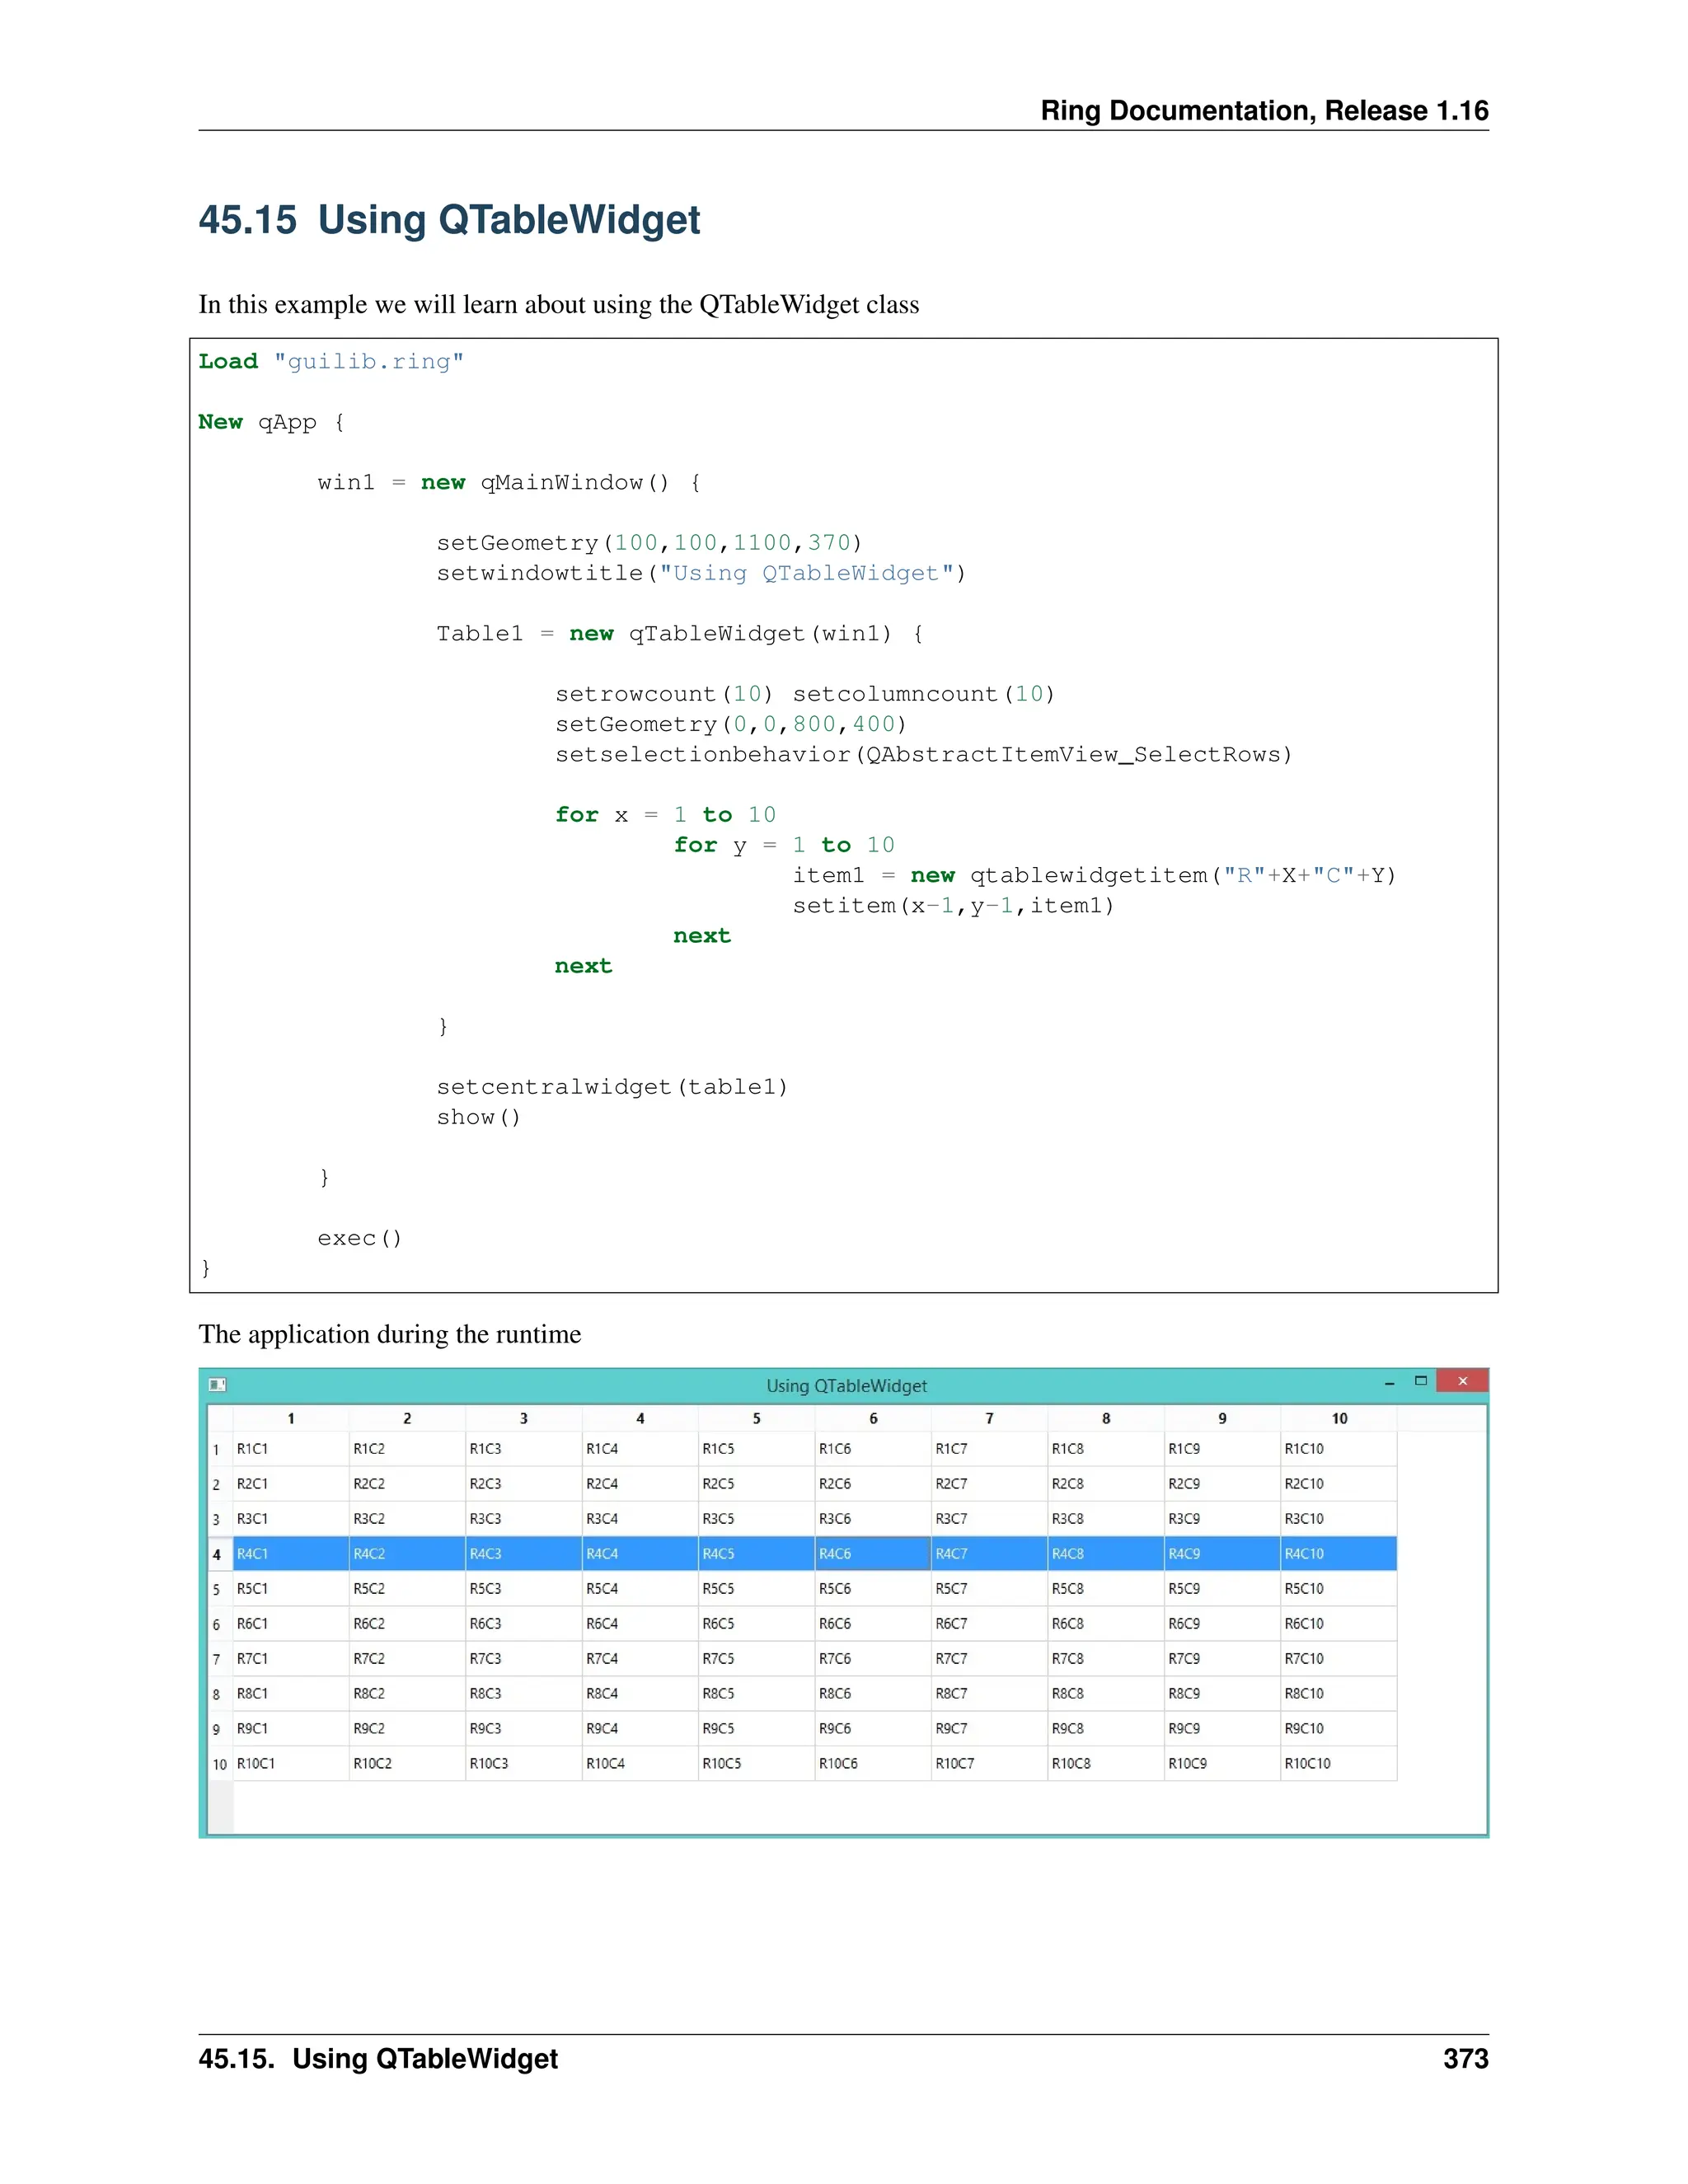Click cell R5C8
This screenshot has width=1688, height=2184.
[x=1105, y=1589]
